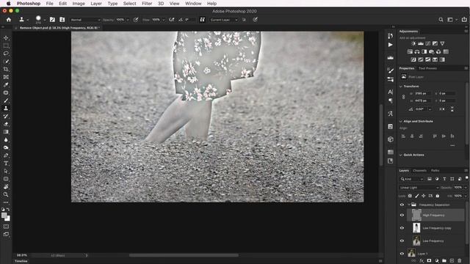Hide the Low Frequency layer
470x264 pixels.
coord(402,241)
